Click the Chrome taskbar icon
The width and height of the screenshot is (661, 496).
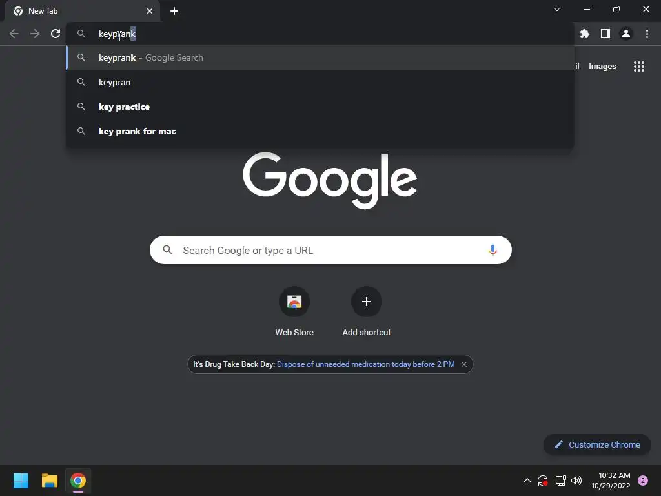pyautogui.click(x=78, y=480)
